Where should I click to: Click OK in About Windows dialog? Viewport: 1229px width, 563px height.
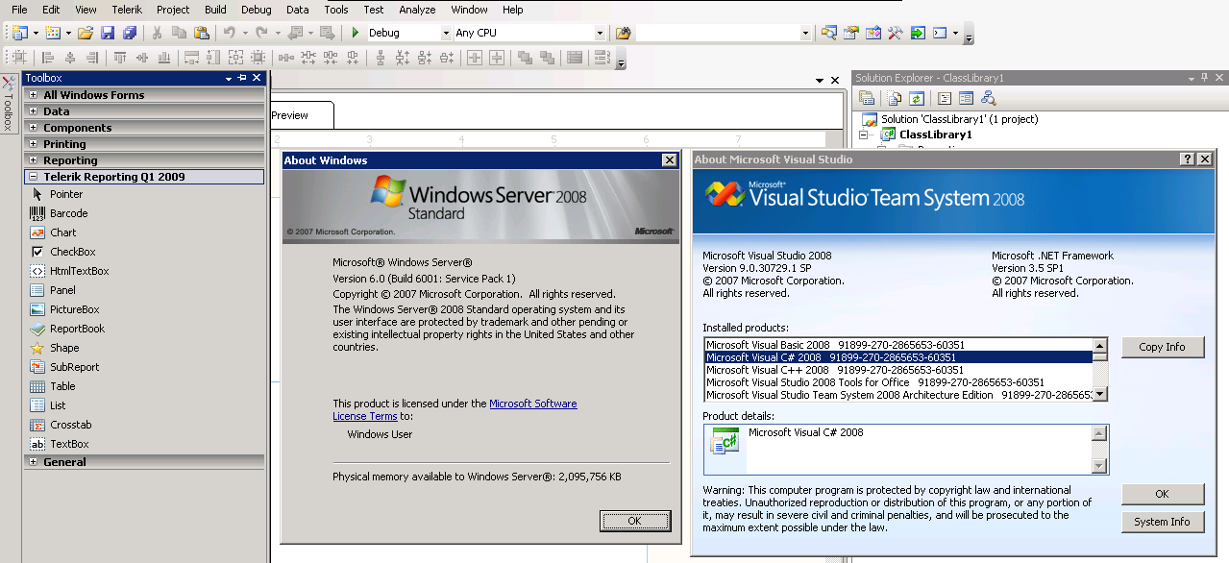(634, 521)
